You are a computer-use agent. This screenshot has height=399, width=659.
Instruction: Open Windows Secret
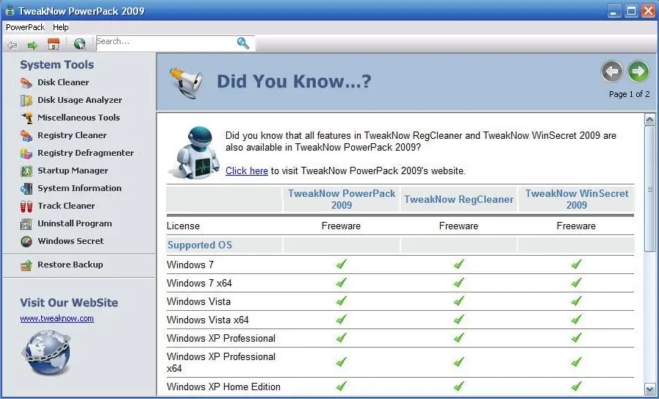tap(71, 241)
